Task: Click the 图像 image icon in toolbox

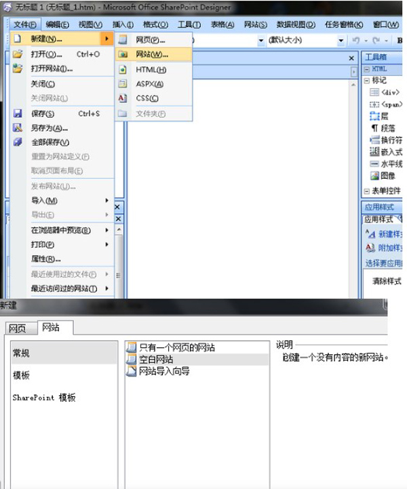Action: coord(374,175)
